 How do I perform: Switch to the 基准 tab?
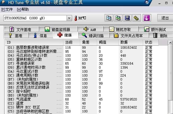[x=16, y=36]
